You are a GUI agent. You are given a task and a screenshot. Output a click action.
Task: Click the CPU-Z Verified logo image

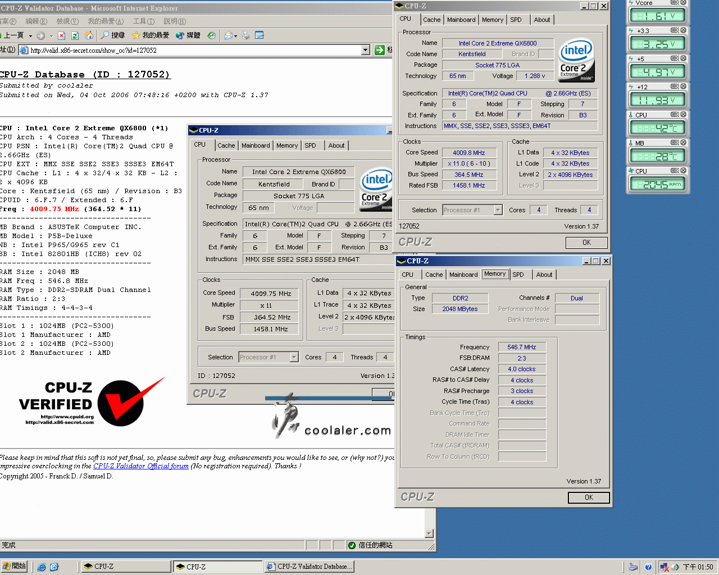tap(92, 401)
